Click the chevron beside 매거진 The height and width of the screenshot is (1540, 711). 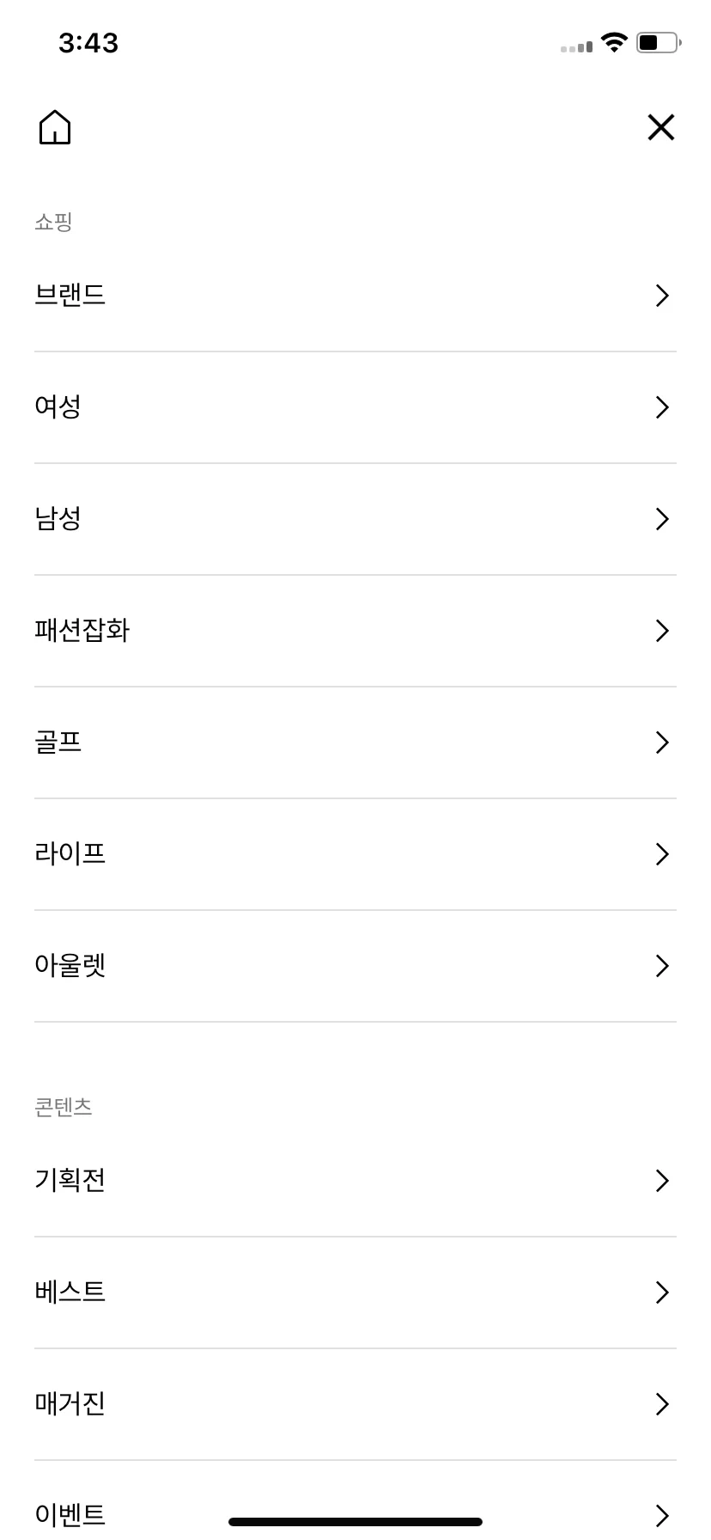click(x=662, y=1404)
